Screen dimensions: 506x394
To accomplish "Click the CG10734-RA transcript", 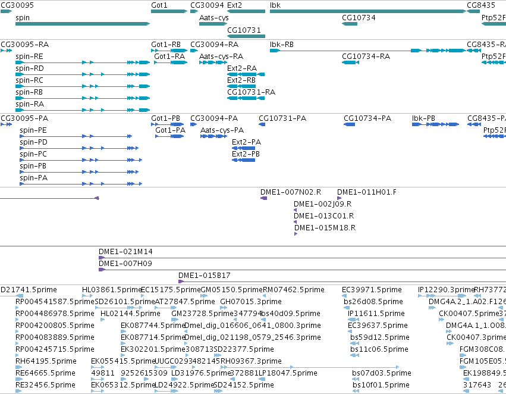I will click(350, 62).
